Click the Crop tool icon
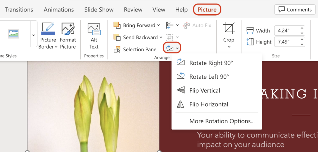The width and height of the screenshot is (318, 152). click(229, 28)
